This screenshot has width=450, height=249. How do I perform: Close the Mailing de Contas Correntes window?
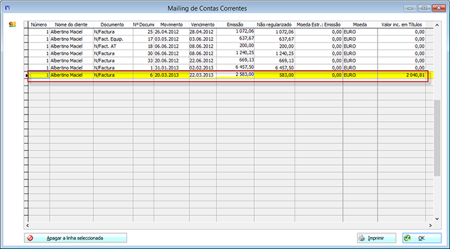click(439, 8)
